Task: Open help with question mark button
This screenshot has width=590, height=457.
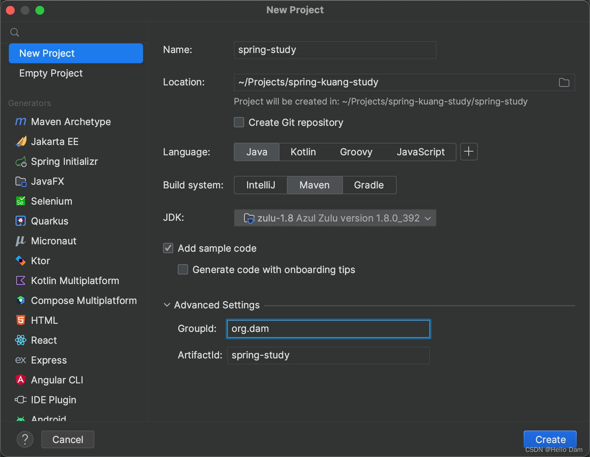Action: [x=25, y=440]
